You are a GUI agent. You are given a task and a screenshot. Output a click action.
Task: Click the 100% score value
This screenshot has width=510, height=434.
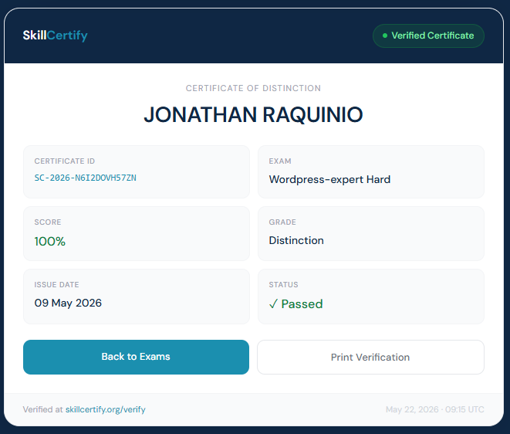49,241
